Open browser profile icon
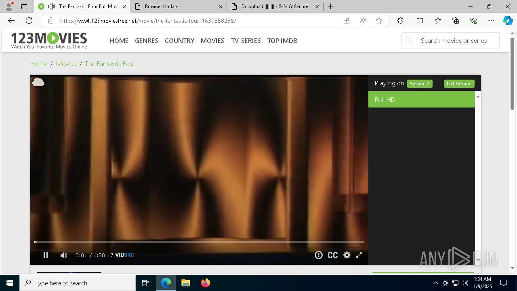The width and height of the screenshot is (517, 291). pos(9,6)
